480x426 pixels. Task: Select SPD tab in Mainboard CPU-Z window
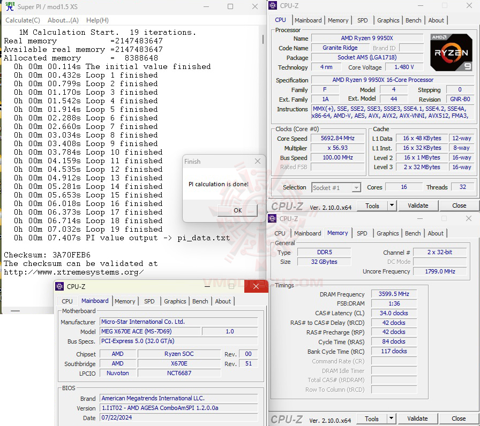click(149, 301)
